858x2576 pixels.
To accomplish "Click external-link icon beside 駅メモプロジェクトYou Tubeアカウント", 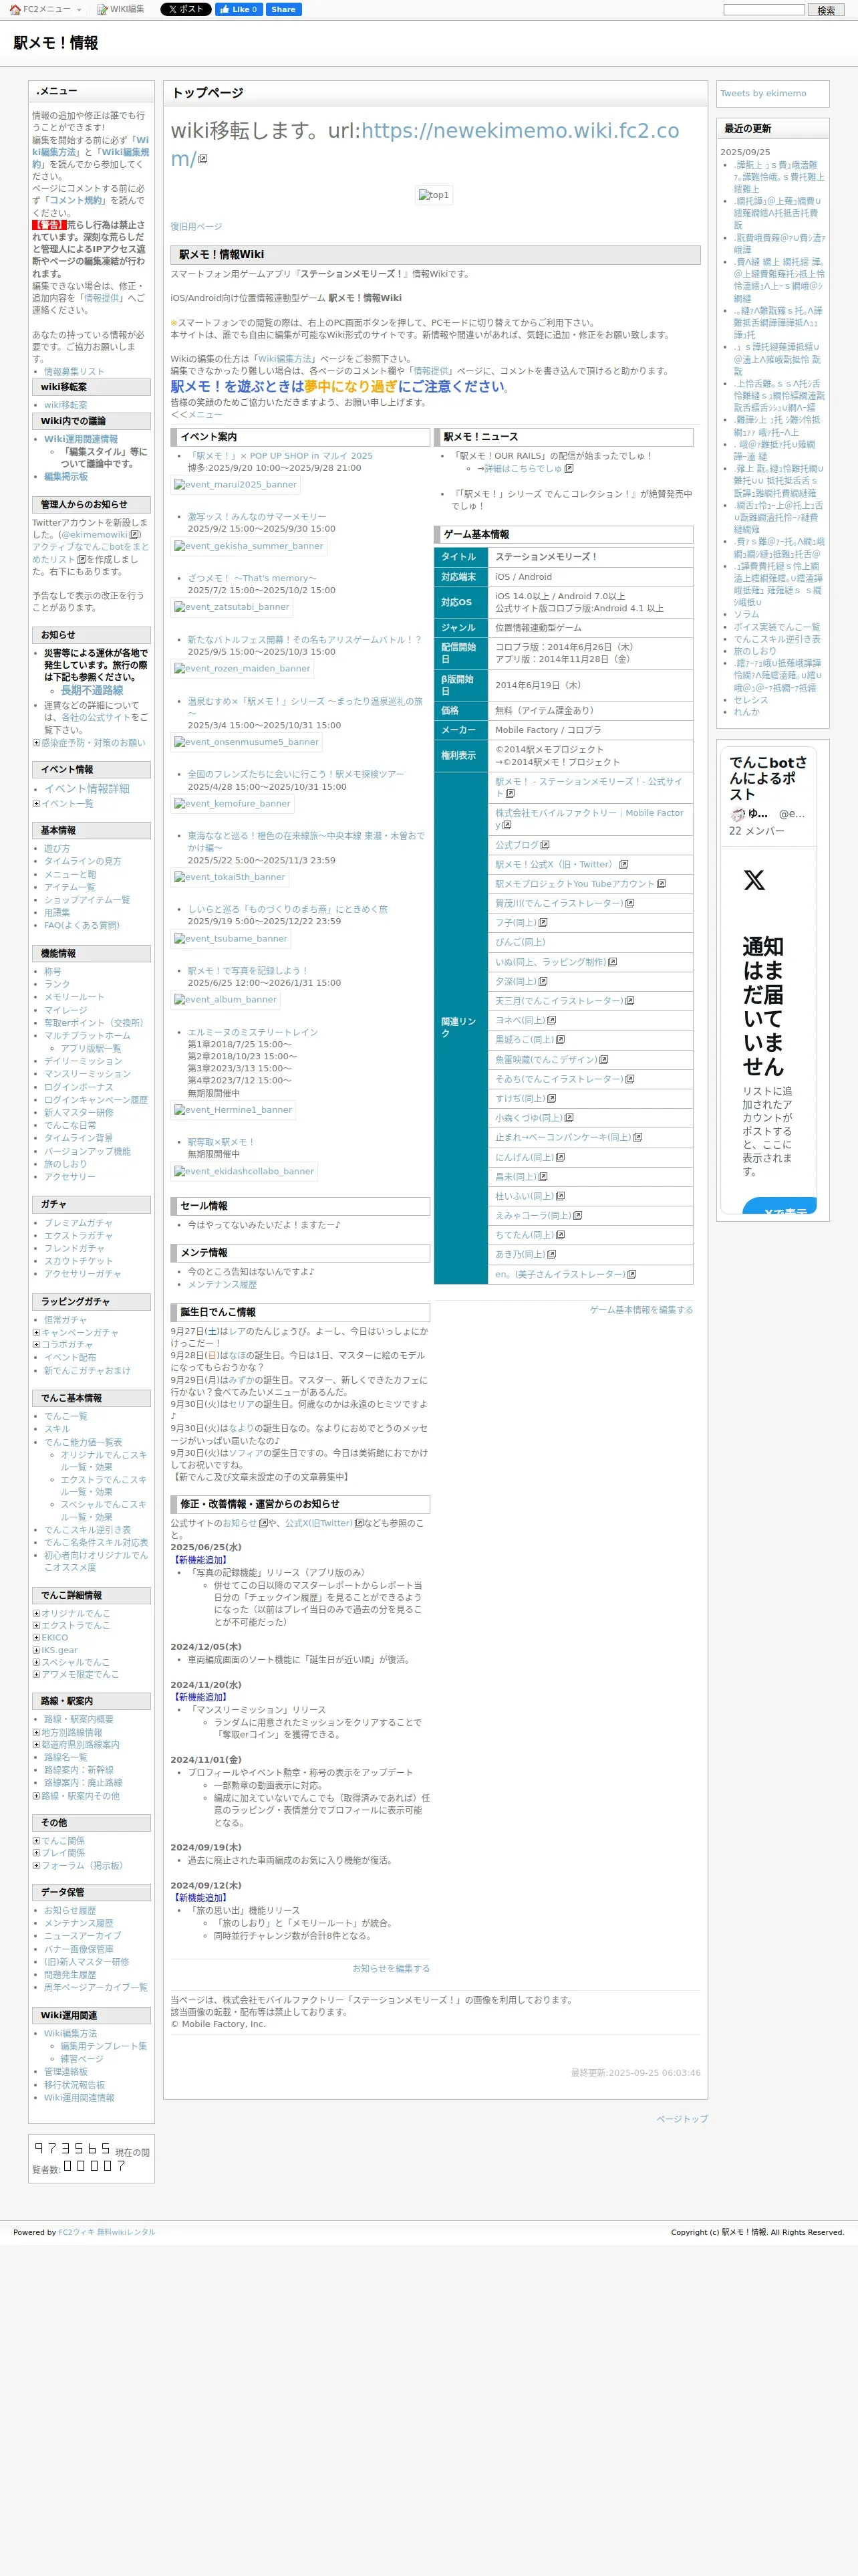I will point(662,884).
